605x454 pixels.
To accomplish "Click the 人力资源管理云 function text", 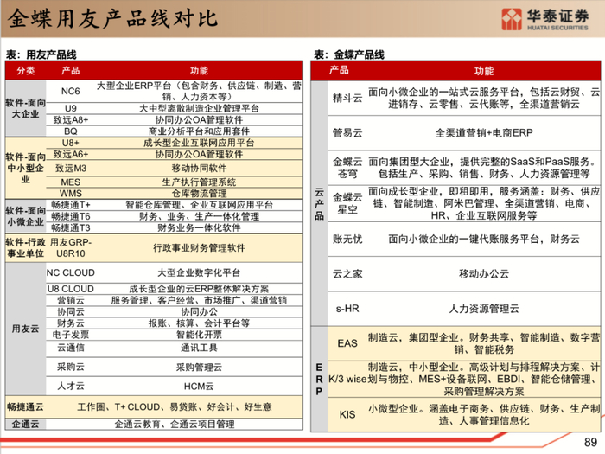I will (484, 309).
